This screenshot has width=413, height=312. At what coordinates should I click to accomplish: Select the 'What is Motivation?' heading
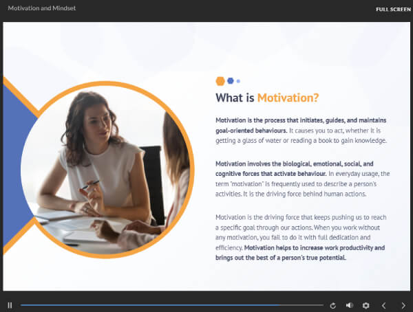266,98
